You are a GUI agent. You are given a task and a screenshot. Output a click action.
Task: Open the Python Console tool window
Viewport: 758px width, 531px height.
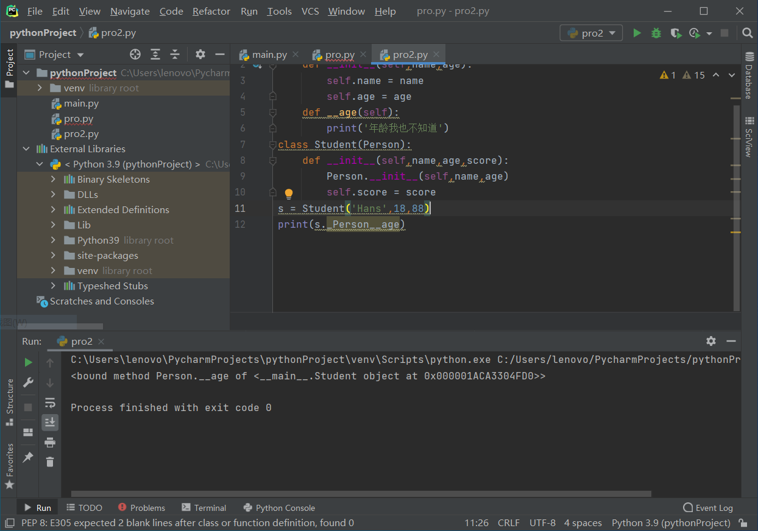point(279,508)
